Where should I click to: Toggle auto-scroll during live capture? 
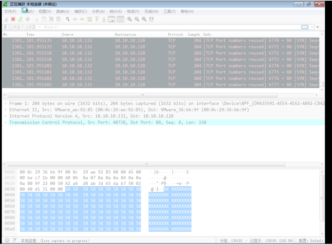click(111, 19)
